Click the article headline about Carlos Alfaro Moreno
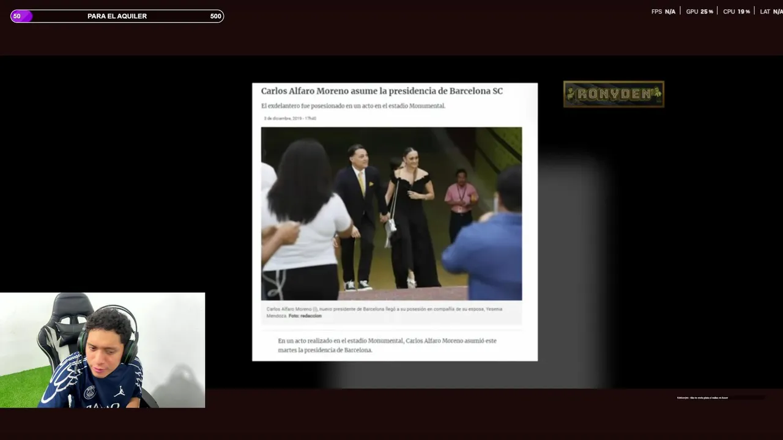Image resolution: width=783 pixels, height=440 pixels. tap(382, 91)
